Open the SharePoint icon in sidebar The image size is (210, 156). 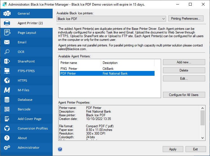7,61
